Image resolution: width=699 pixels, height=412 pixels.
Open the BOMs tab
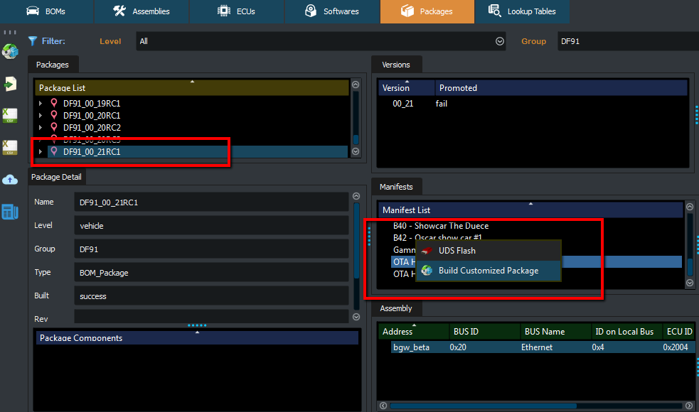[x=46, y=11]
